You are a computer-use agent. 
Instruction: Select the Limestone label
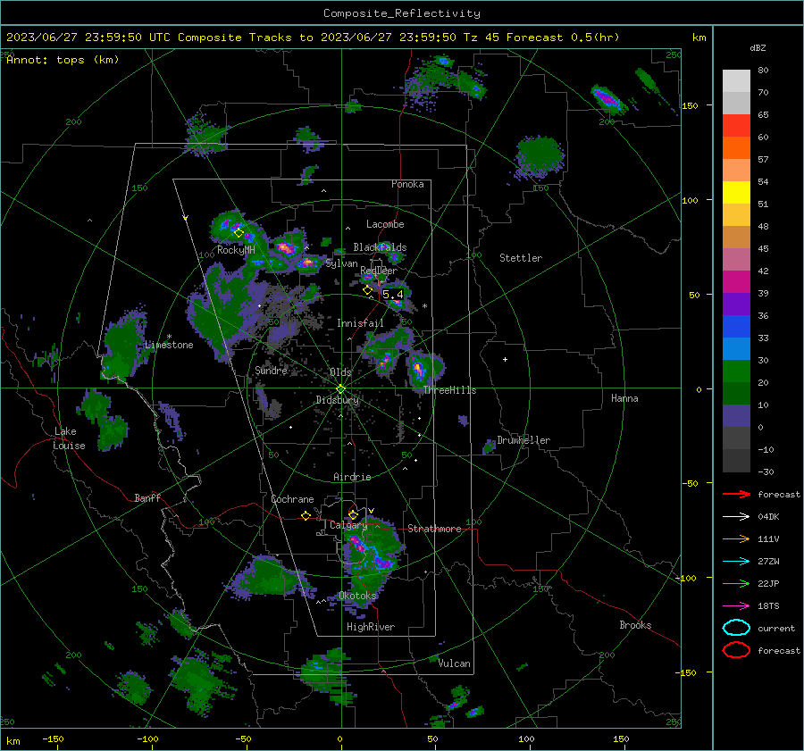(169, 345)
